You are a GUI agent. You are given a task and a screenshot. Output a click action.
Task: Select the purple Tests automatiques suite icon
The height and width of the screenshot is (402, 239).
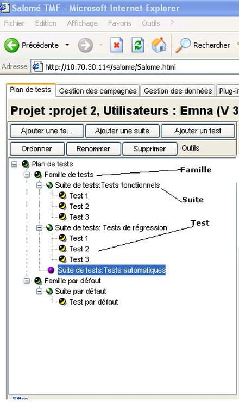51,270
